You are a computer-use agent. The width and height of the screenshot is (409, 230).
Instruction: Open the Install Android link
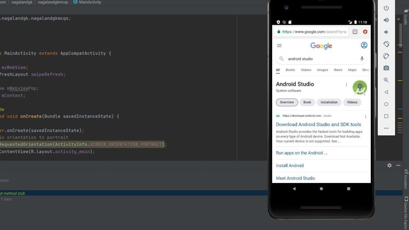[x=290, y=166]
